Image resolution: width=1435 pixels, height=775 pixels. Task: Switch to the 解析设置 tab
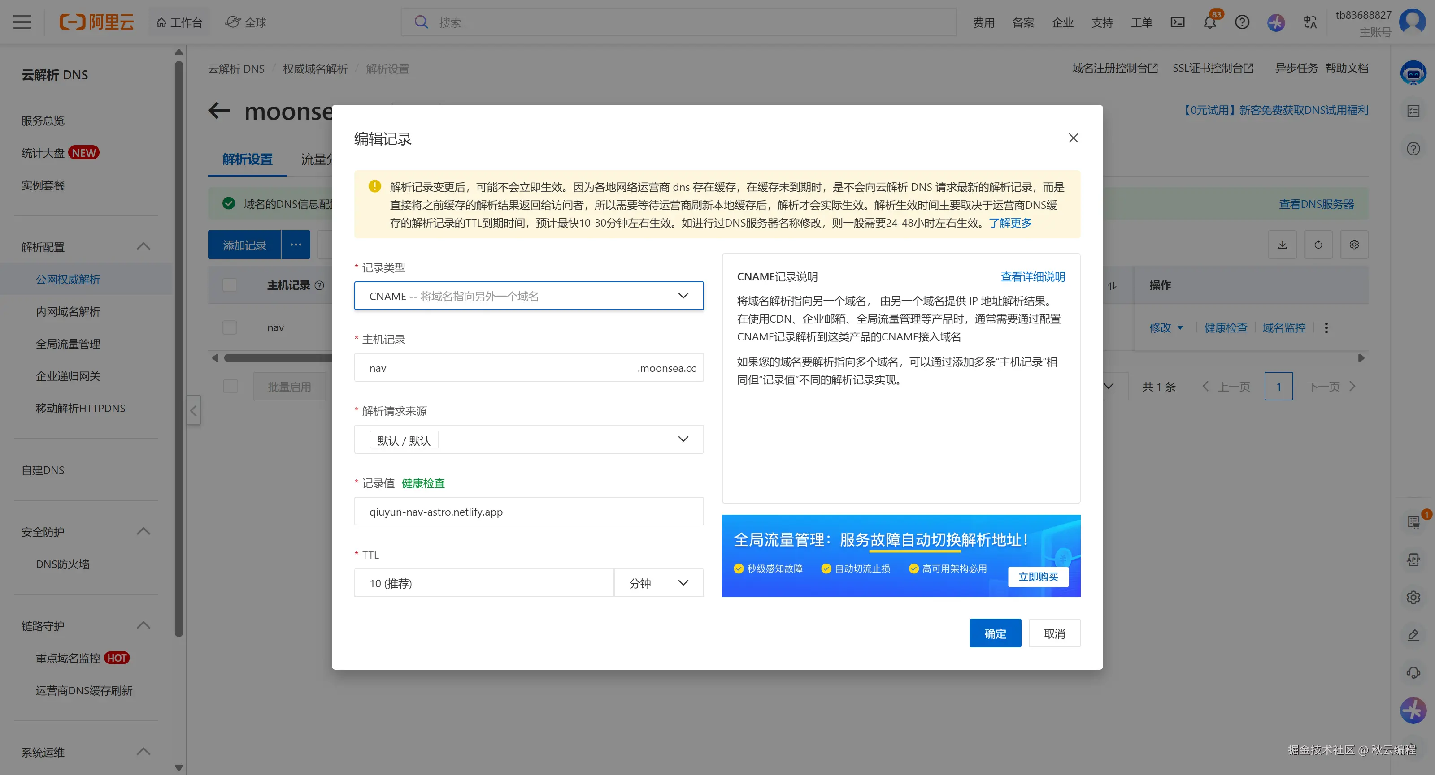tap(248, 159)
